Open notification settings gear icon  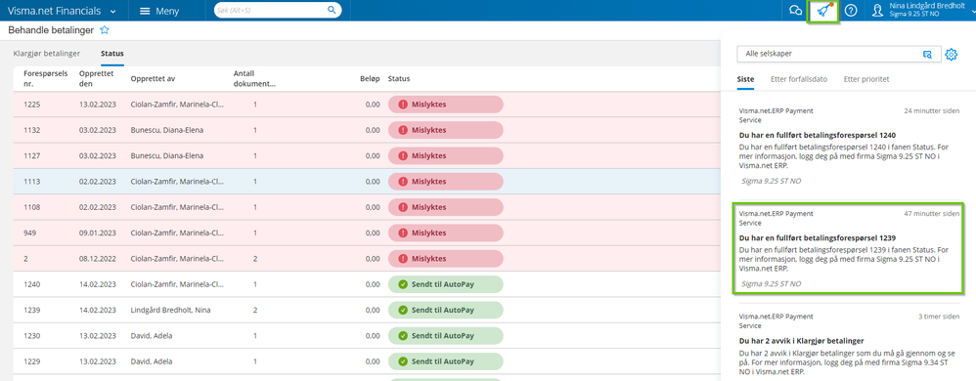[x=952, y=55]
